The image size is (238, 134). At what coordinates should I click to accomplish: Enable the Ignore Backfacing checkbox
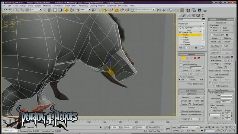(181, 64)
